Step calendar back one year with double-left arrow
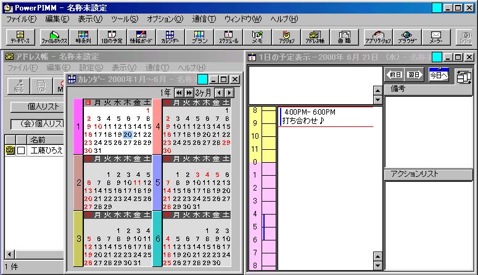 (x=179, y=92)
